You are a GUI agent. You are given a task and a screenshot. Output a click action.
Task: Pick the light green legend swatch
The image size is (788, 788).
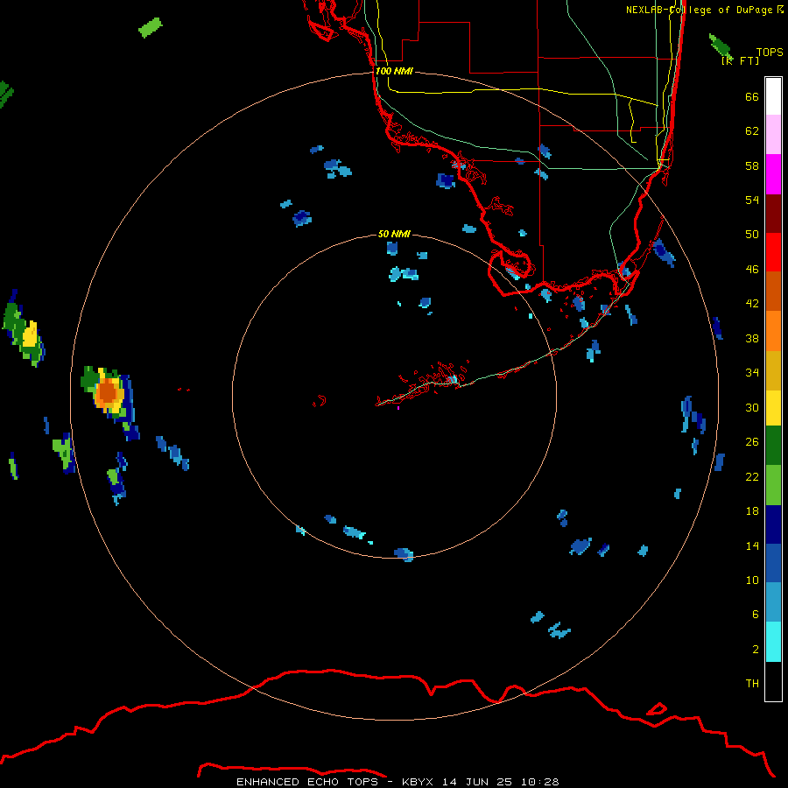[773, 485]
